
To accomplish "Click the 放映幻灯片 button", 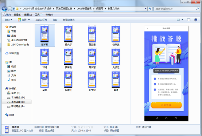I will coord(41,20).
